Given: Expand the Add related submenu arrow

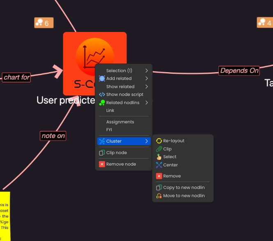Looking at the screenshot, I should pyautogui.click(x=147, y=79).
